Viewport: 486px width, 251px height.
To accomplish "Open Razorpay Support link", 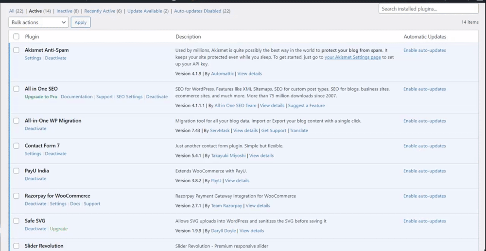I will (x=92, y=204).
